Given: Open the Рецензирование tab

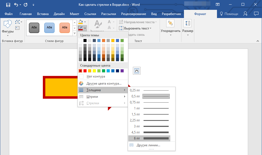Looking at the screenshot, I should tap(133, 14).
